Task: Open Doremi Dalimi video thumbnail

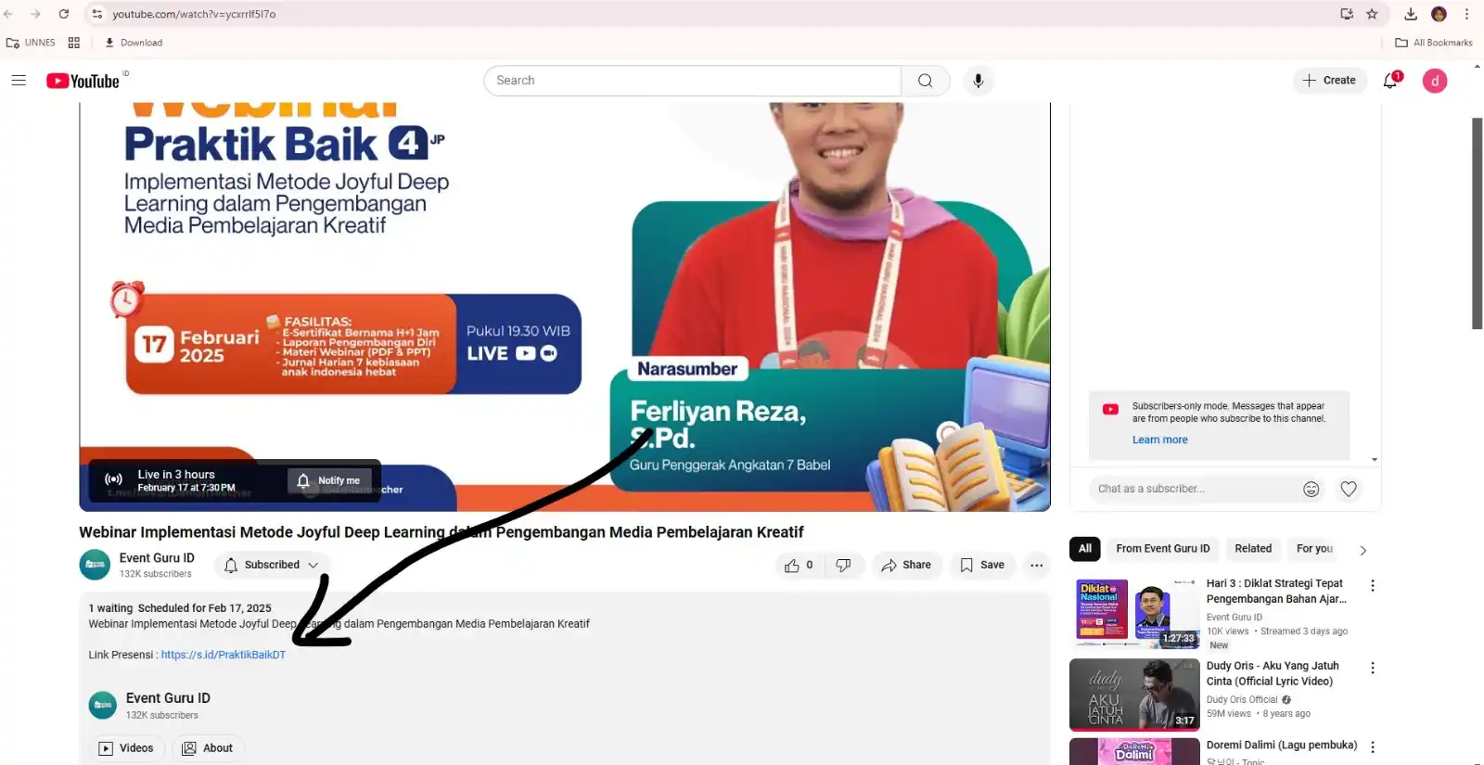Action: coord(1134,751)
